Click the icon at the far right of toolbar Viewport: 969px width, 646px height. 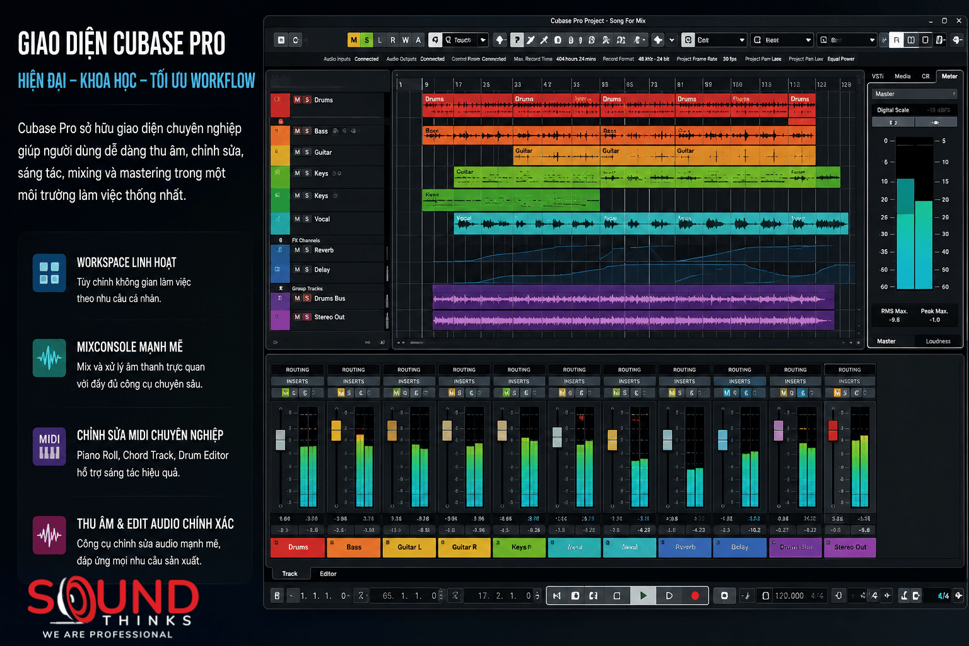click(957, 40)
